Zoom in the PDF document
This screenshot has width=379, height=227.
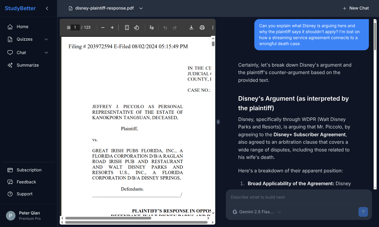click(x=112, y=27)
